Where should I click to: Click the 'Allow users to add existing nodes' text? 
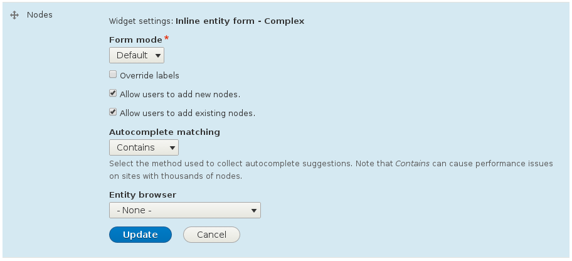tap(187, 114)
